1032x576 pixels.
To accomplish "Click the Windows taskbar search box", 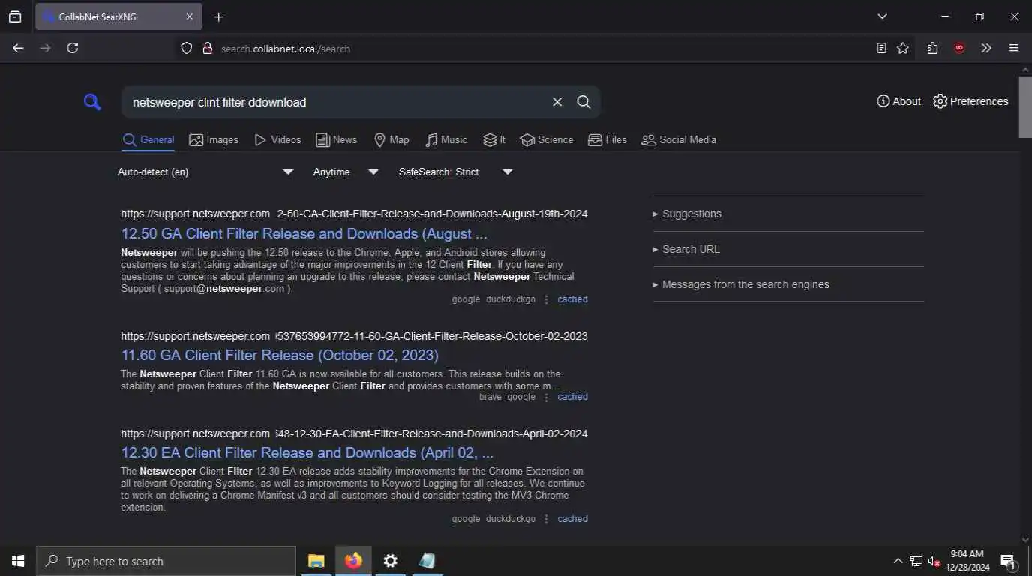I will [166, 561].
